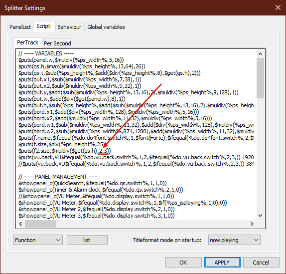286x274 pixels.
Task: Click the APPLY button
Action: coord(222,263)
